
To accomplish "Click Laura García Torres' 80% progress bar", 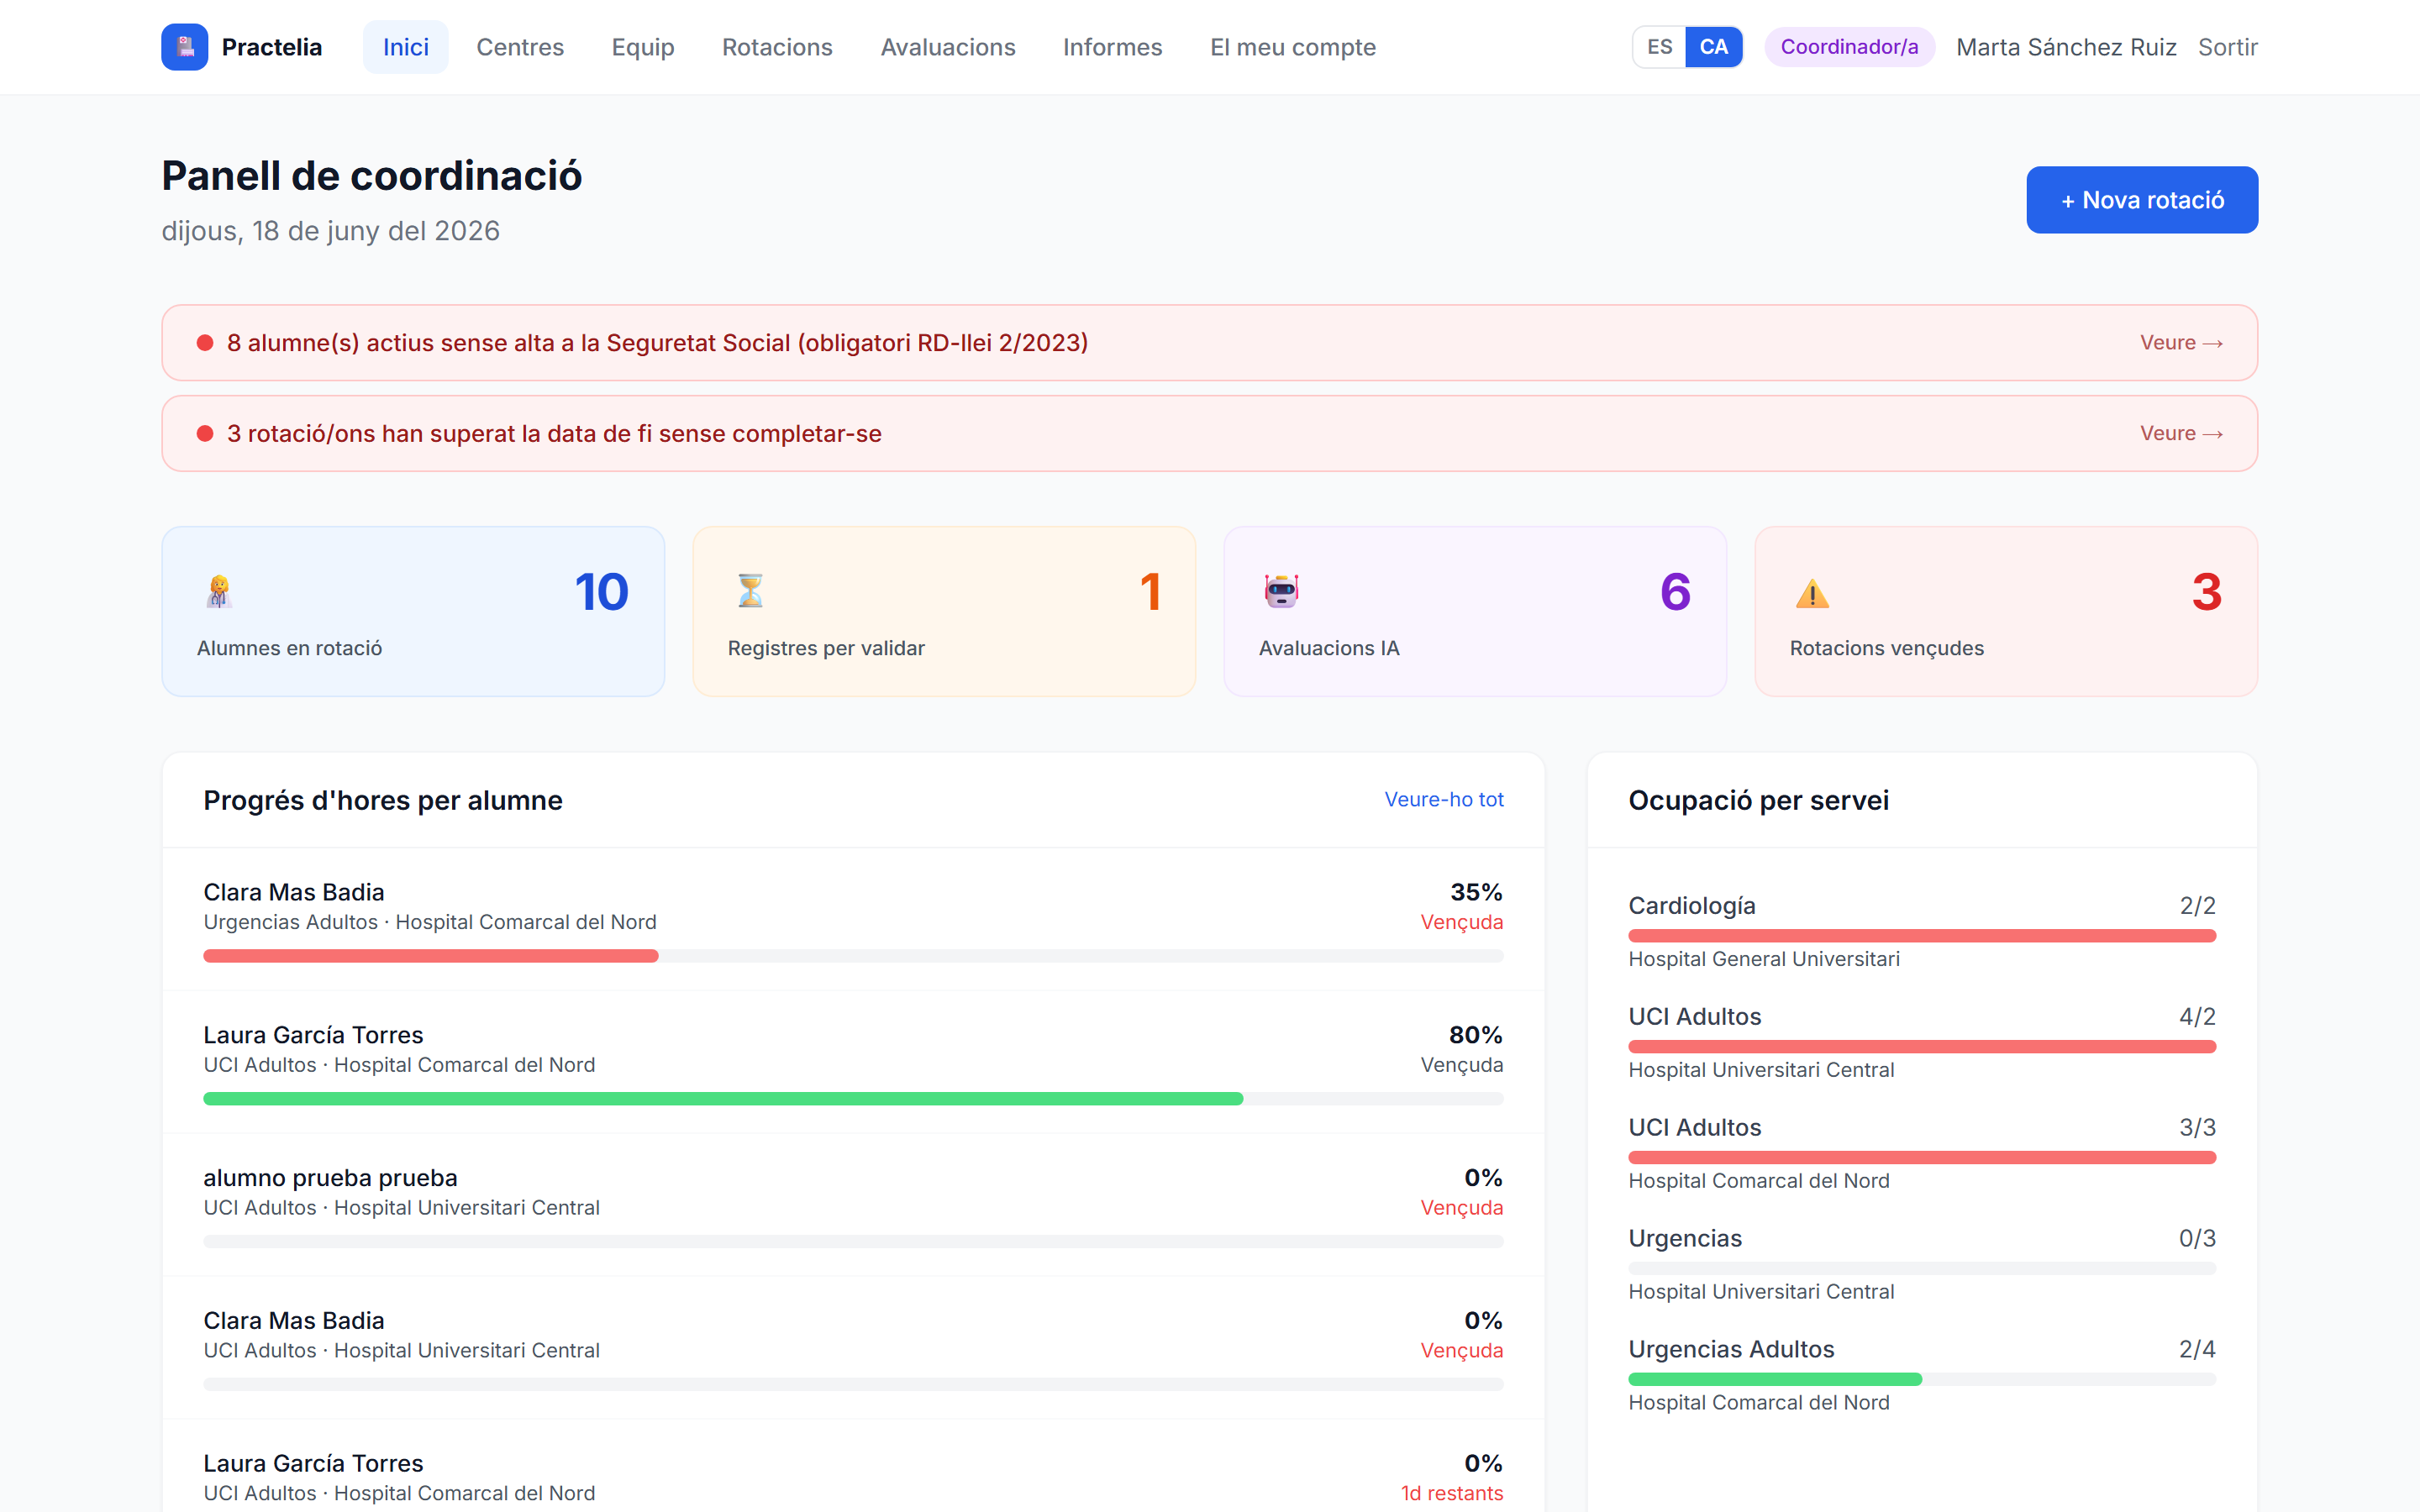I will (853, 1099).
